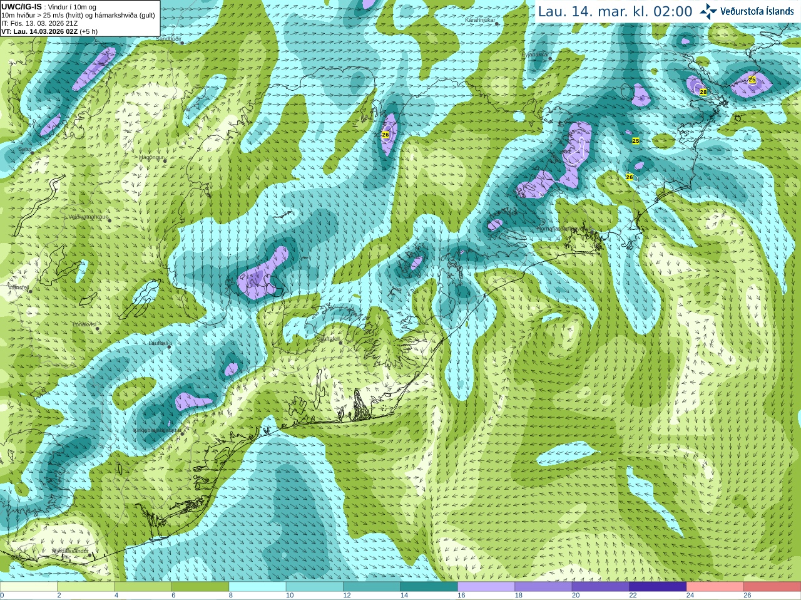Viewport: 801px width, 600px height.
Task: Click the Kirkjubæjarklaustur station label
Action: (x=158, y=430)
